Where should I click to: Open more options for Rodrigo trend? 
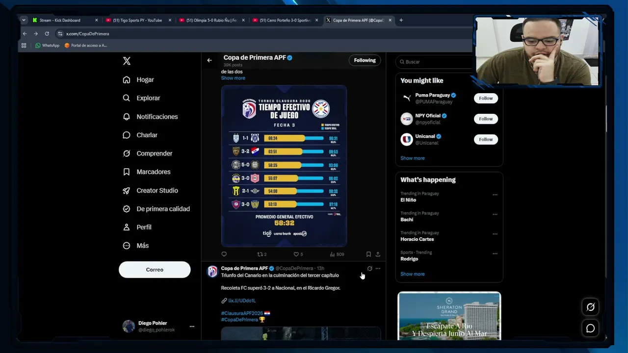[x=495, y=253]
